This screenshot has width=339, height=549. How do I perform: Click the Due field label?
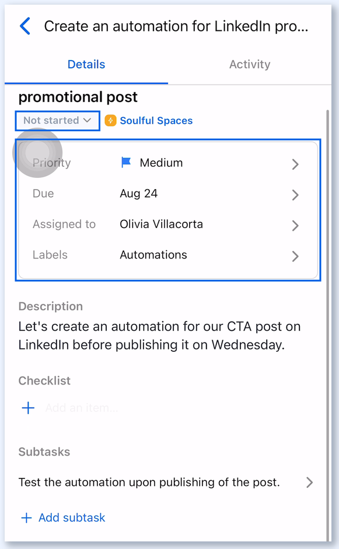coord(43,194)
